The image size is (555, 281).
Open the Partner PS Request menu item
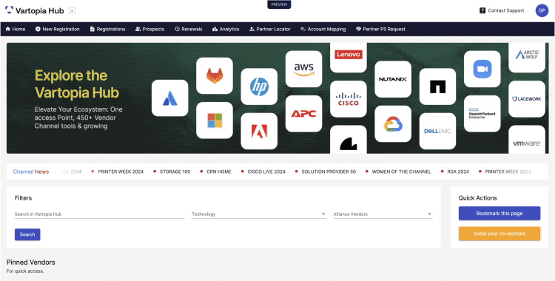tap(380, 29)
